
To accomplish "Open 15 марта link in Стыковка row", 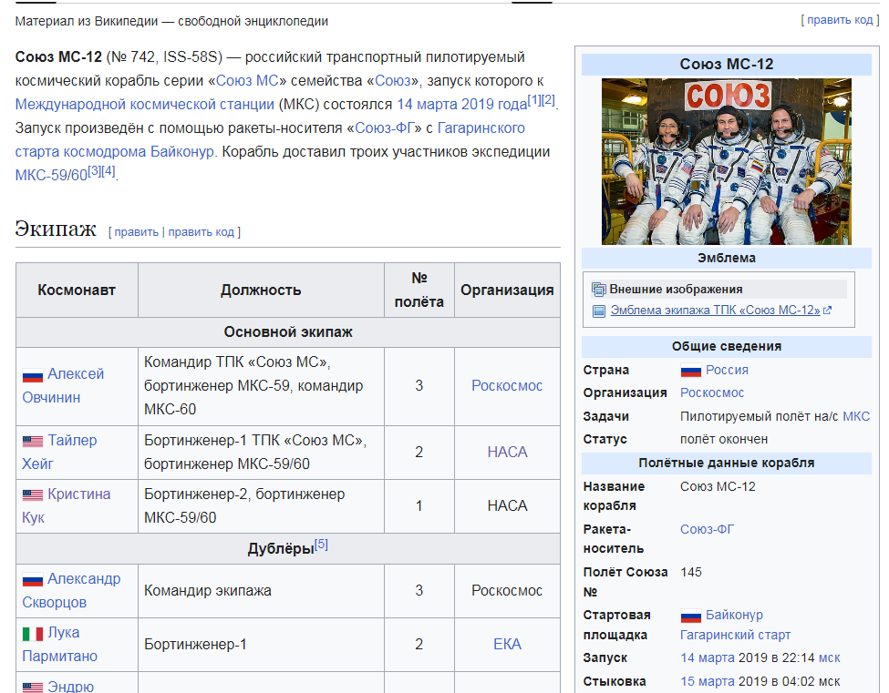I will pyautogui.click(x=708, y=681).
